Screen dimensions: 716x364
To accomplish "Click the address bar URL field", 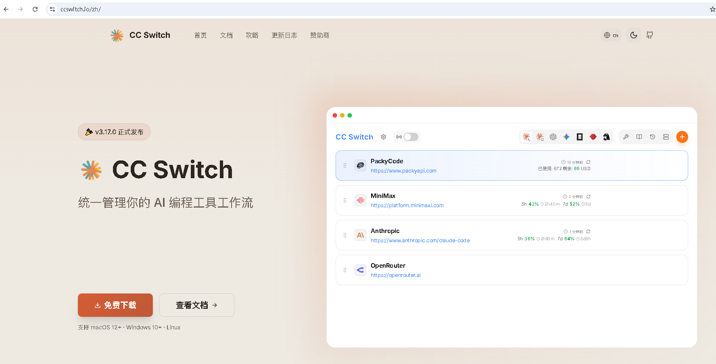I will click(x=379, y=9).
